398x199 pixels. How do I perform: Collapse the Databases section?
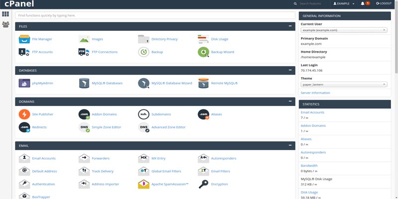click(290, 70)
